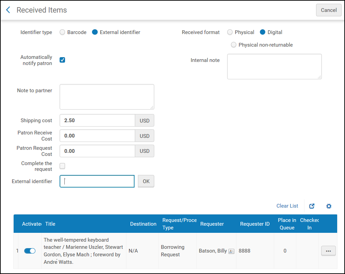Click the Checked In column header
Image resolution: width=345 pixels, height=274 pixels.
309,224
